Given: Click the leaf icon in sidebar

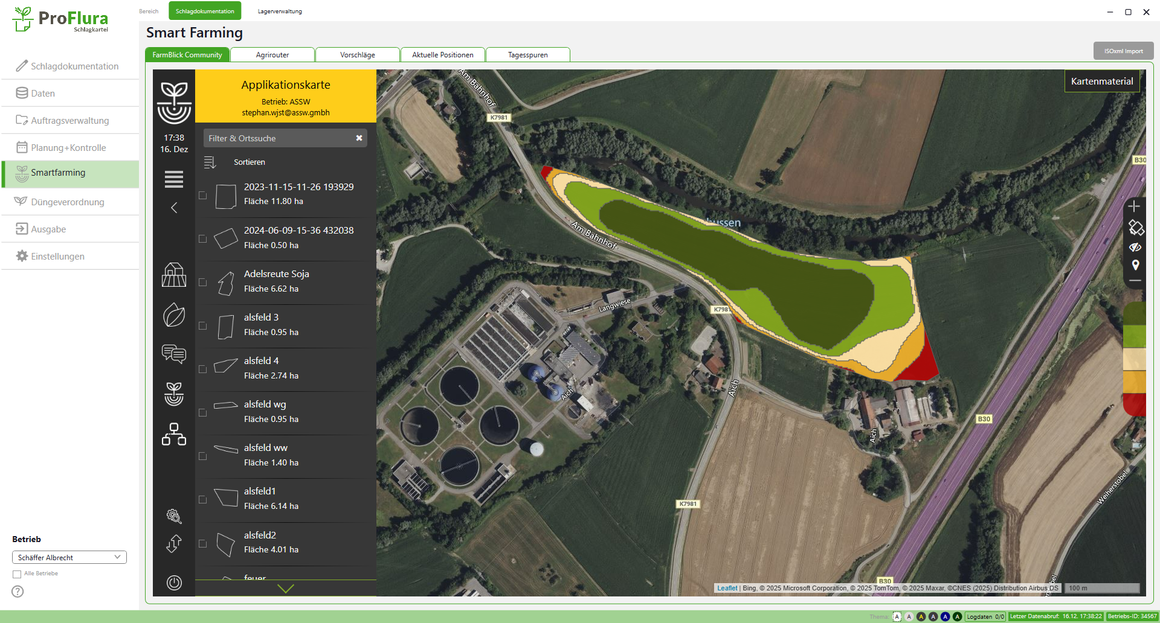Looking at the screenshot, I should pyautogui.click(x=174, y=315).
